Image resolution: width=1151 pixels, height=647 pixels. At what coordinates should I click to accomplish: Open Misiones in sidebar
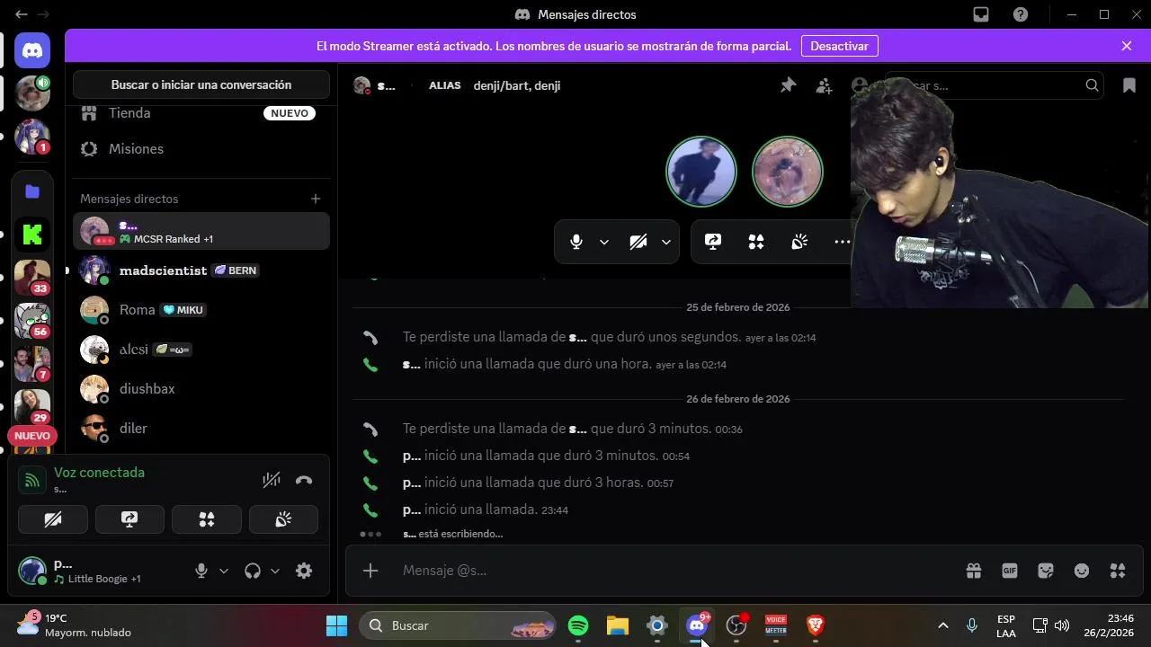point(201,149)
